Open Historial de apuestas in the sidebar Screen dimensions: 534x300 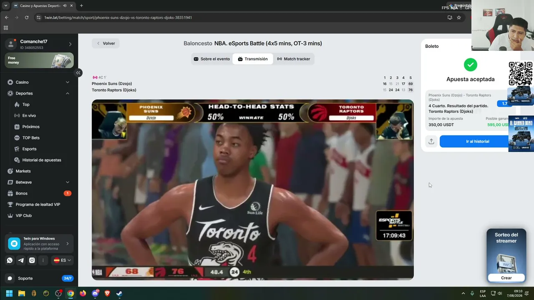[42, 160]
